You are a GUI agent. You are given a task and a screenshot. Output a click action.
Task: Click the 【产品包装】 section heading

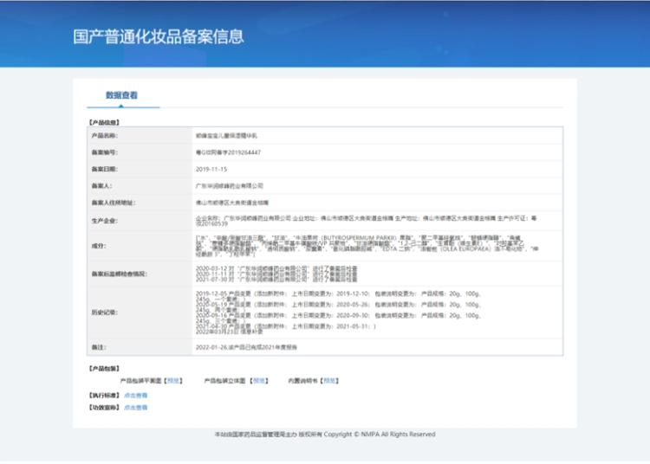tap(104, 369)
